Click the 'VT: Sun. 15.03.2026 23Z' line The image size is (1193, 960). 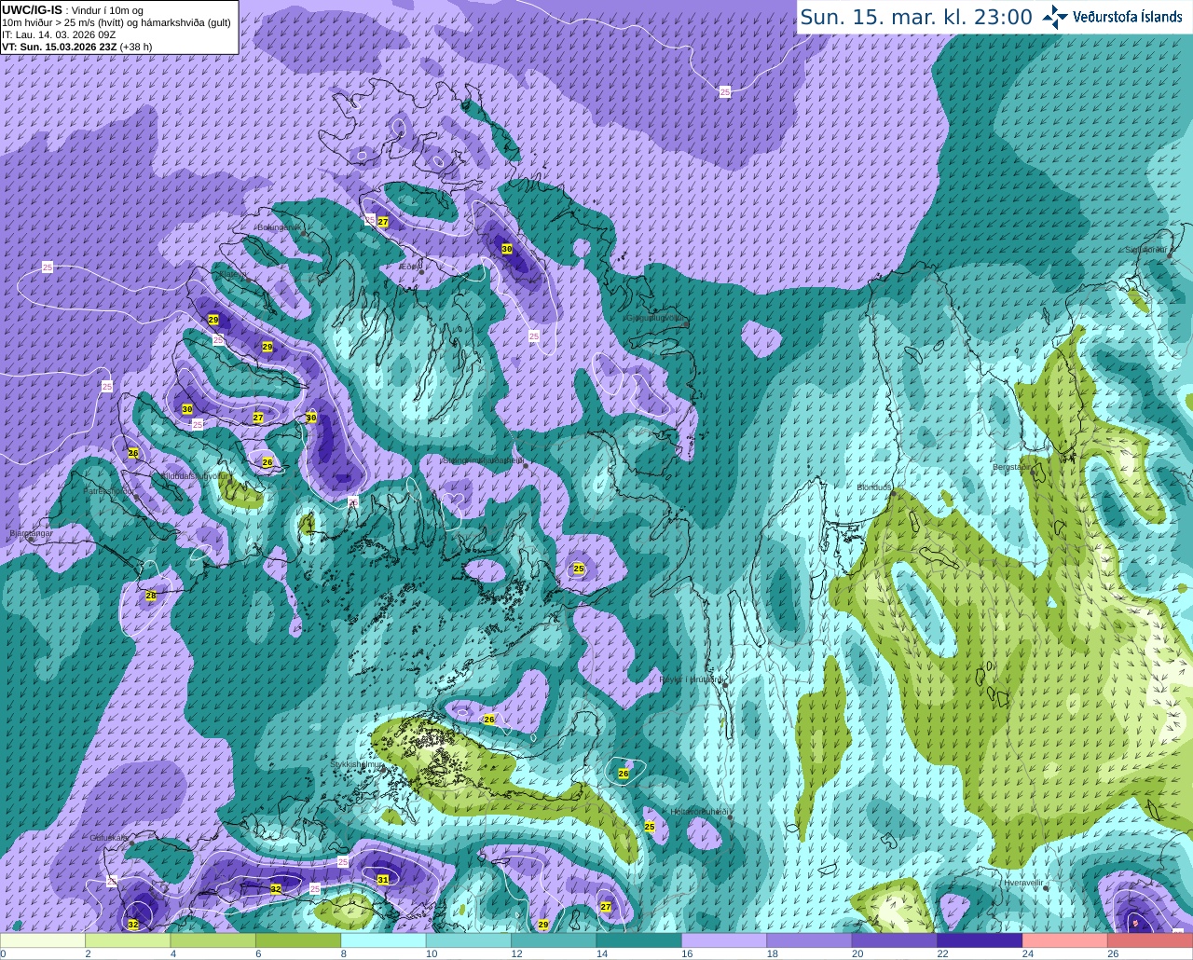coord(60,46)
